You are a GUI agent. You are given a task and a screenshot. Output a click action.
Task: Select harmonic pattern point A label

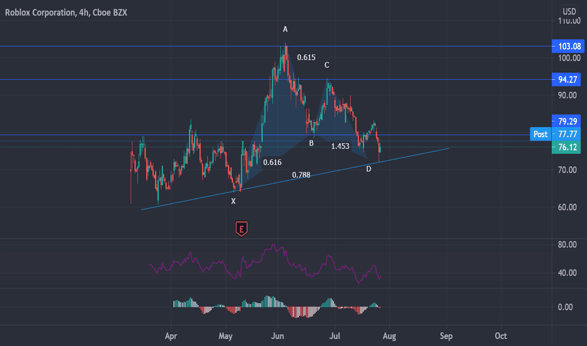[285, 29]
